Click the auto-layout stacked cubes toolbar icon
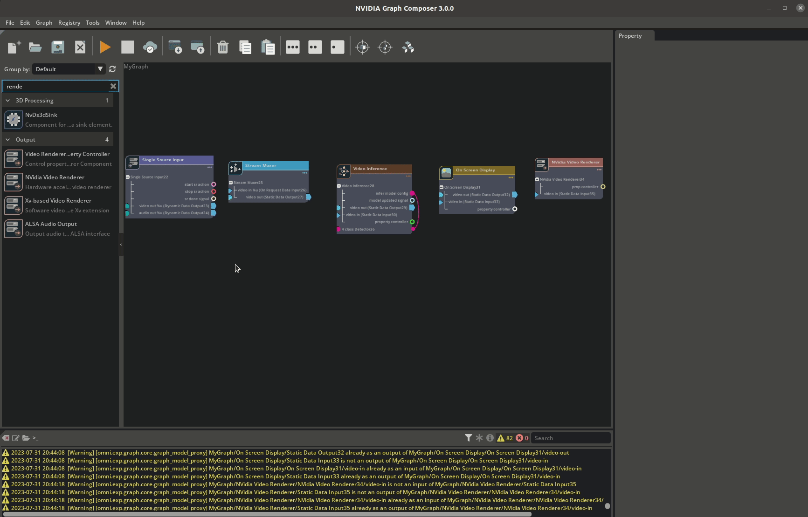This screenshot has height=517, width=808. pos(408,47)
